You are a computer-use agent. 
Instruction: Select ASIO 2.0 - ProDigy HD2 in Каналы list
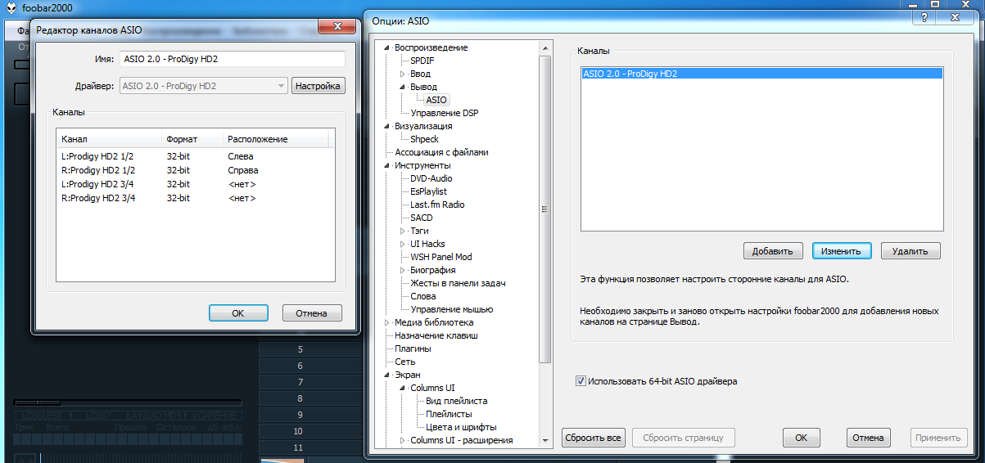click(762, 74)
